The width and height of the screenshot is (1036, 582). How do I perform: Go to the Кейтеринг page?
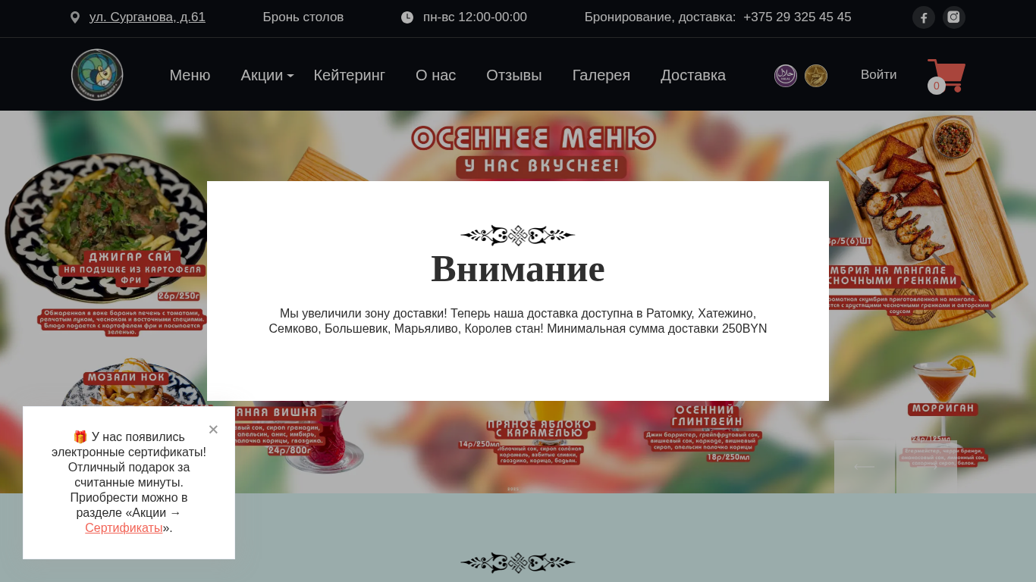tap(349, 75)
